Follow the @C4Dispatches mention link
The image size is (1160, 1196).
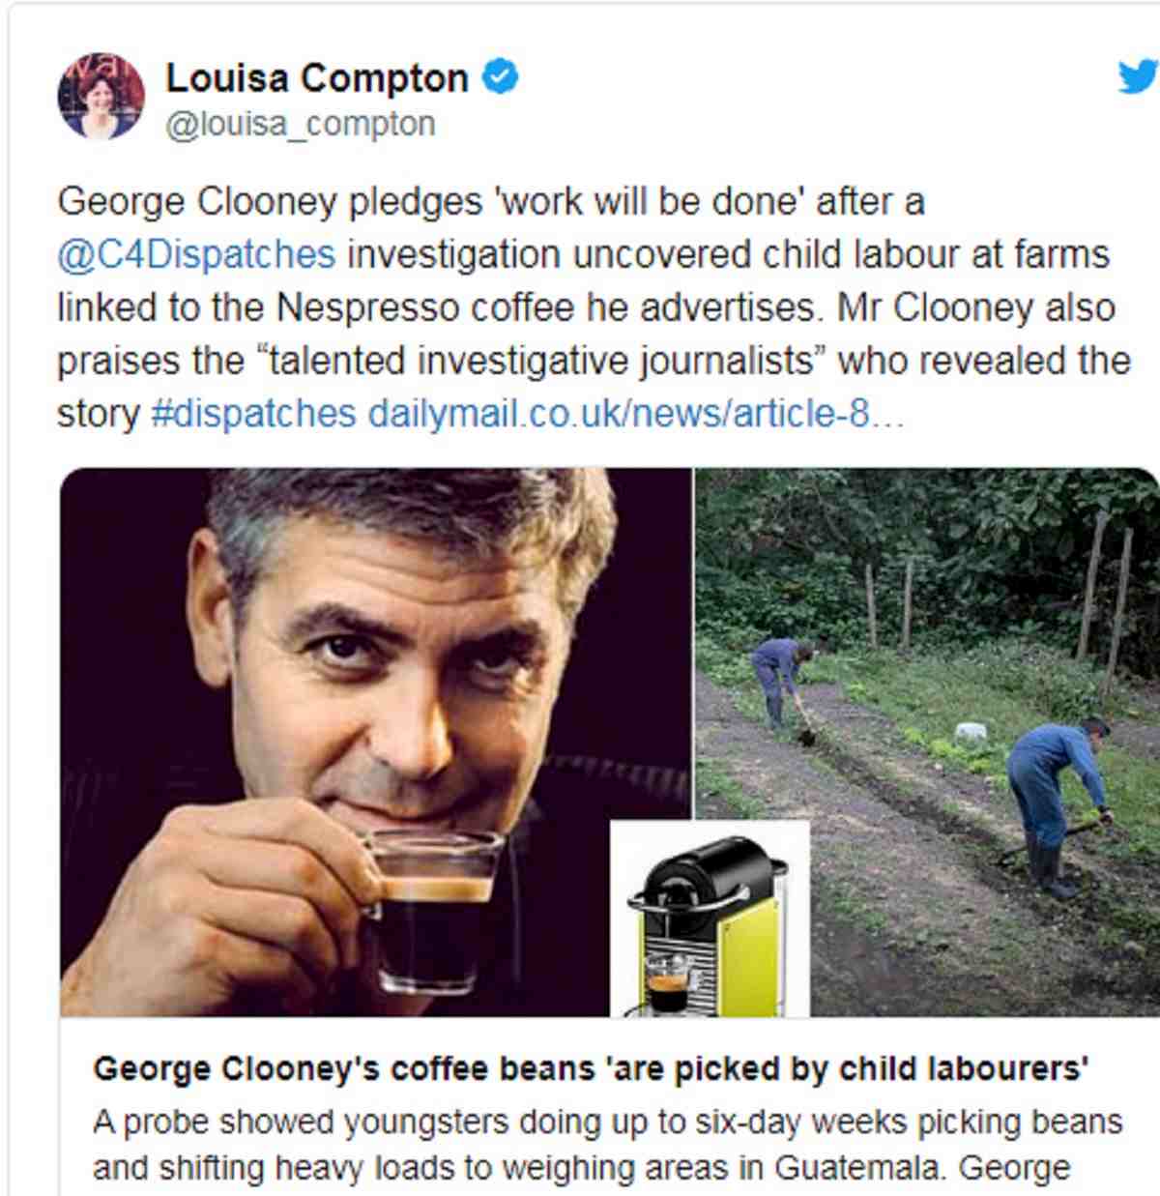[x=196, y=255]
